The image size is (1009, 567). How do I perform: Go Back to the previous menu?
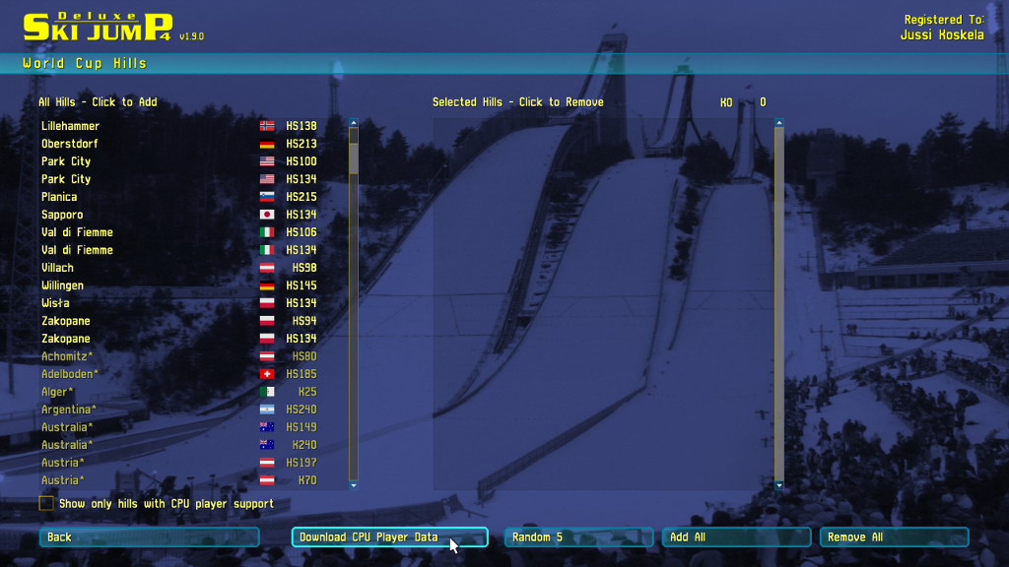150,537
